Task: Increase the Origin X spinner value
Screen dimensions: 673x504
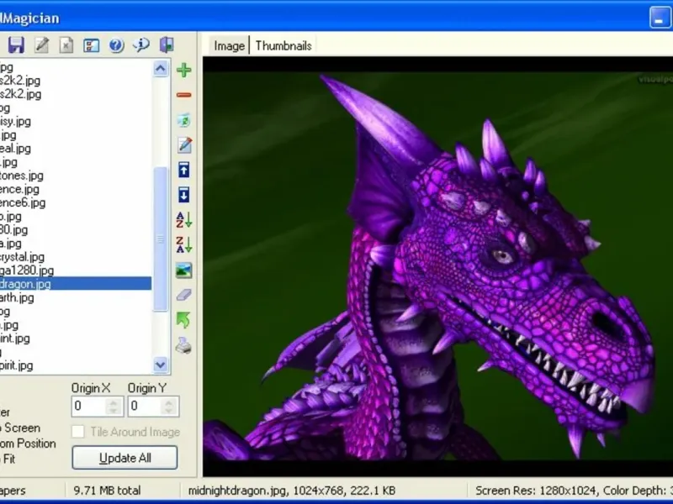Action: click(114, 402)
